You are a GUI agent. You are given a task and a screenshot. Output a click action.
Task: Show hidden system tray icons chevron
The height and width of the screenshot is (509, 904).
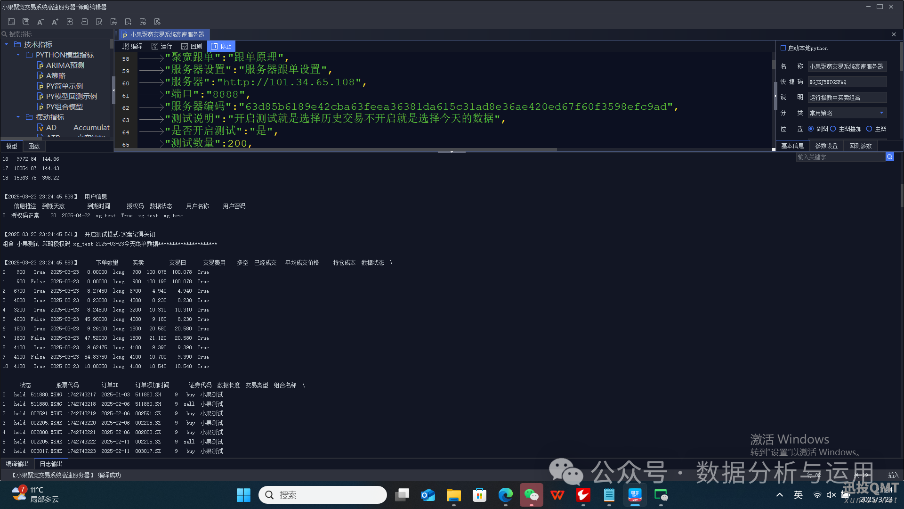click(x=780, y=495)
